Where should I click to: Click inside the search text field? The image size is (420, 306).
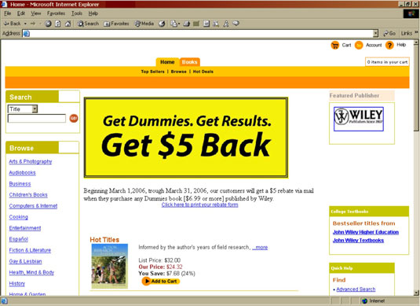[x=37, y=118]
